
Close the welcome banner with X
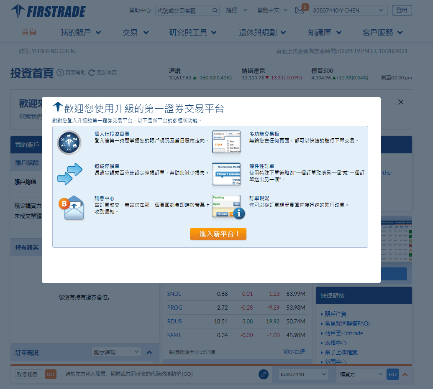401,102
